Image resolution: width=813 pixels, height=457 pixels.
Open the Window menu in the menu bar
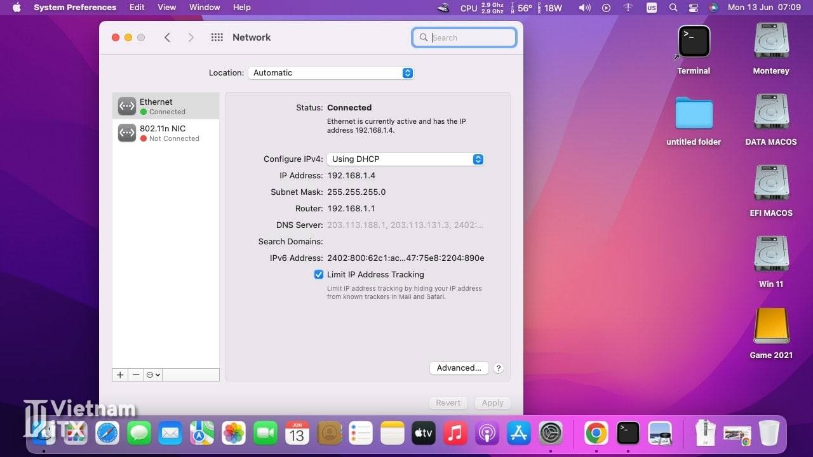[x=205, y=8]
